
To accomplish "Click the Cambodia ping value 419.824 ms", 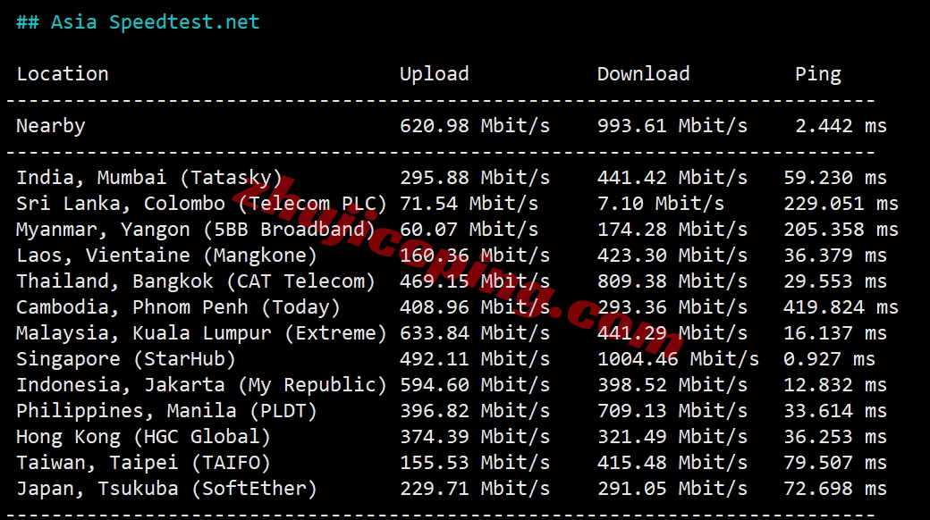I will pyautogui.click(x=840, y=307).
